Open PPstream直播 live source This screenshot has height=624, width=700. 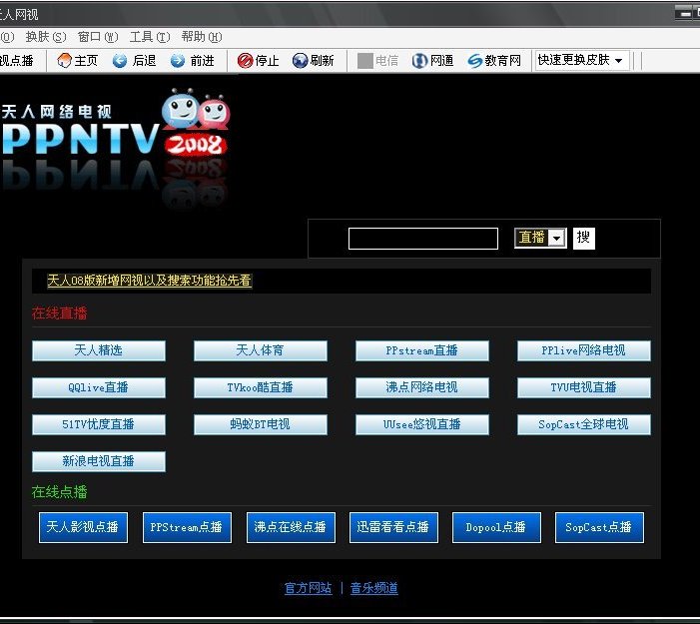tap(421, 350)
